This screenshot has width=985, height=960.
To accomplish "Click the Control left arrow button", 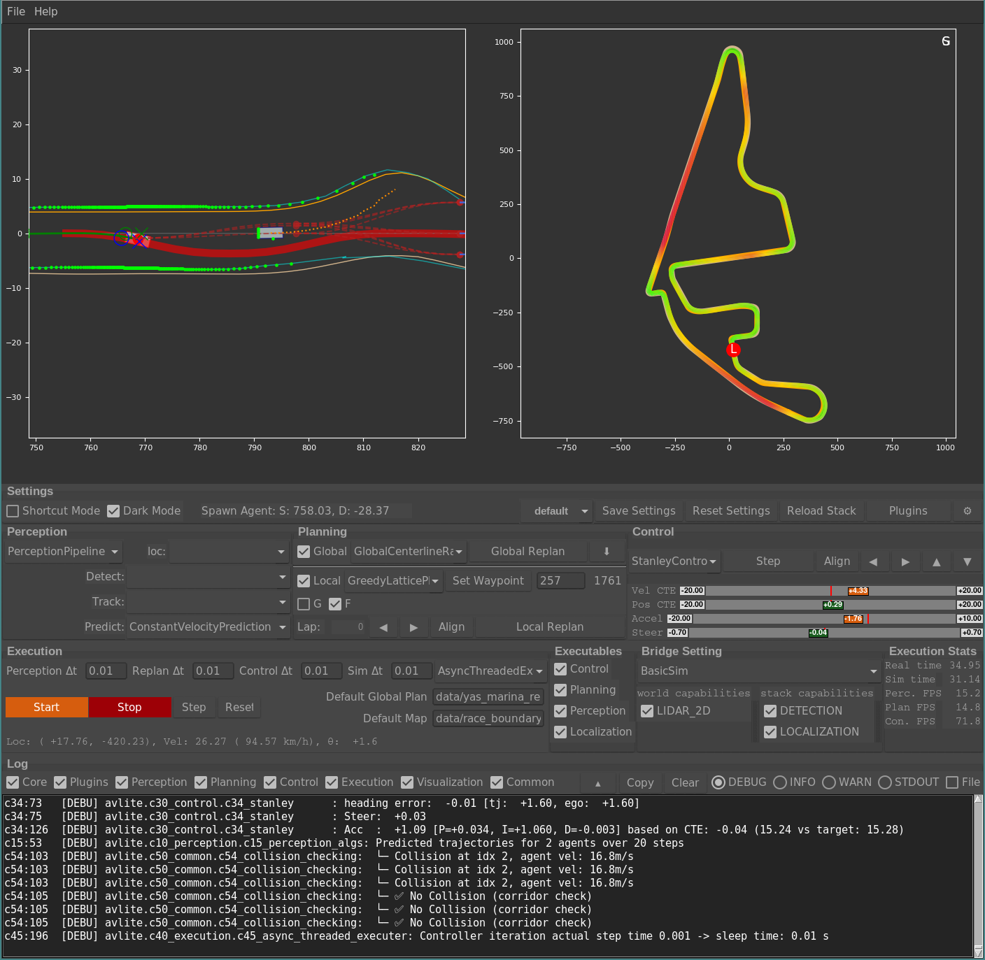I will 873,561.
